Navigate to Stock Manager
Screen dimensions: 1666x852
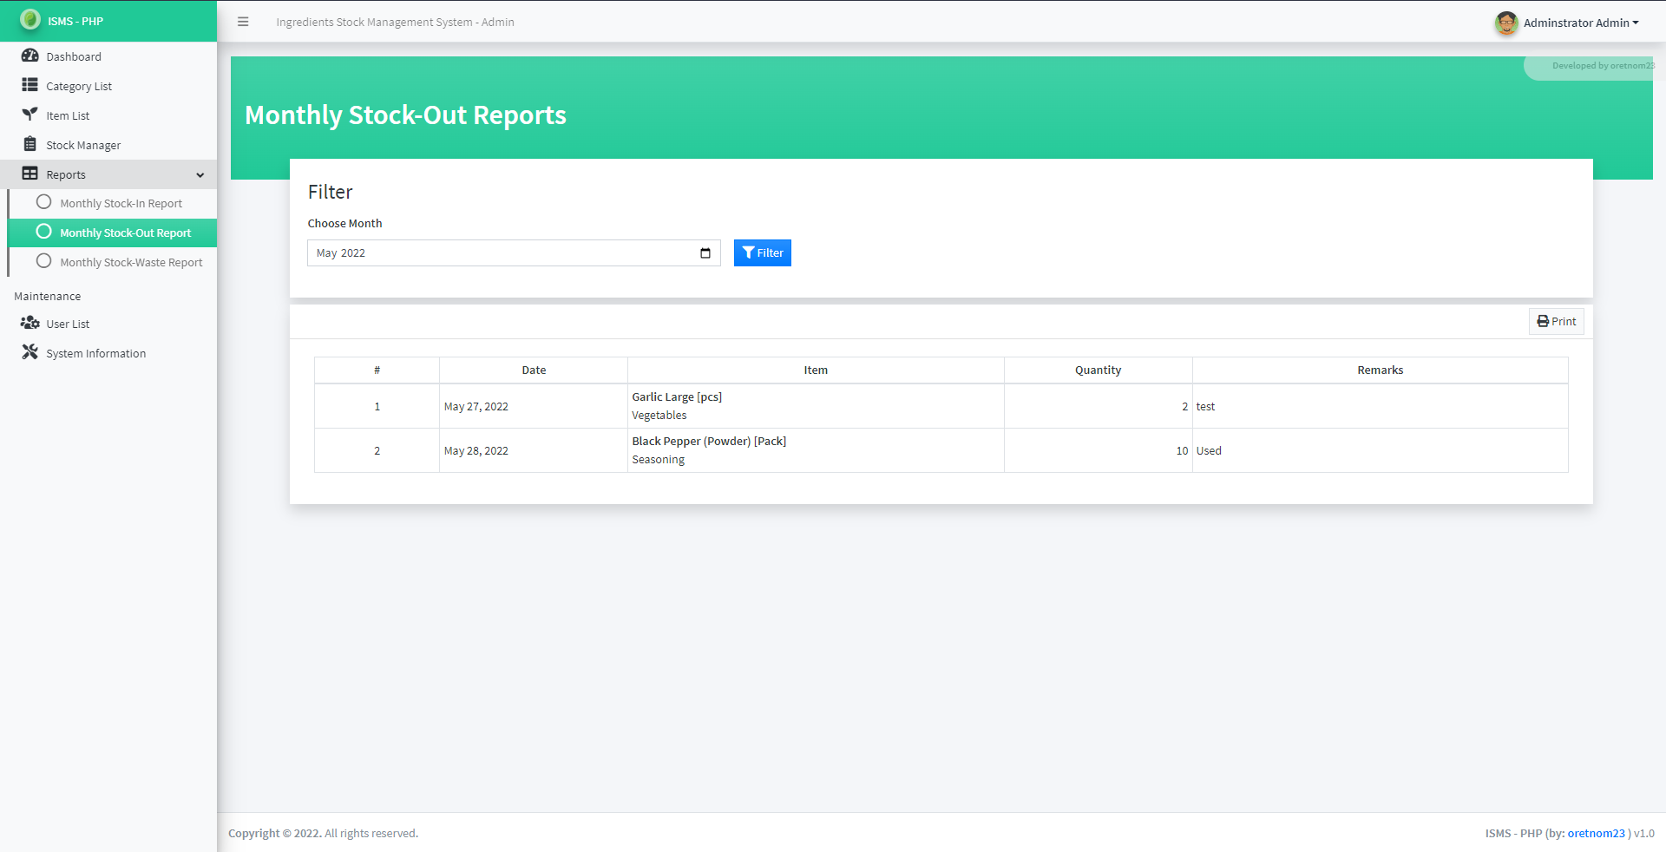point(108,145)
